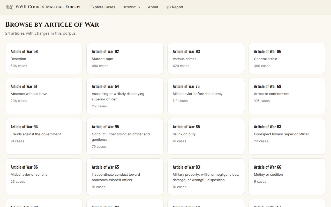Click "24 articles with charges in this corpus"
Screen dimensions: 331x207
[41, 33]
